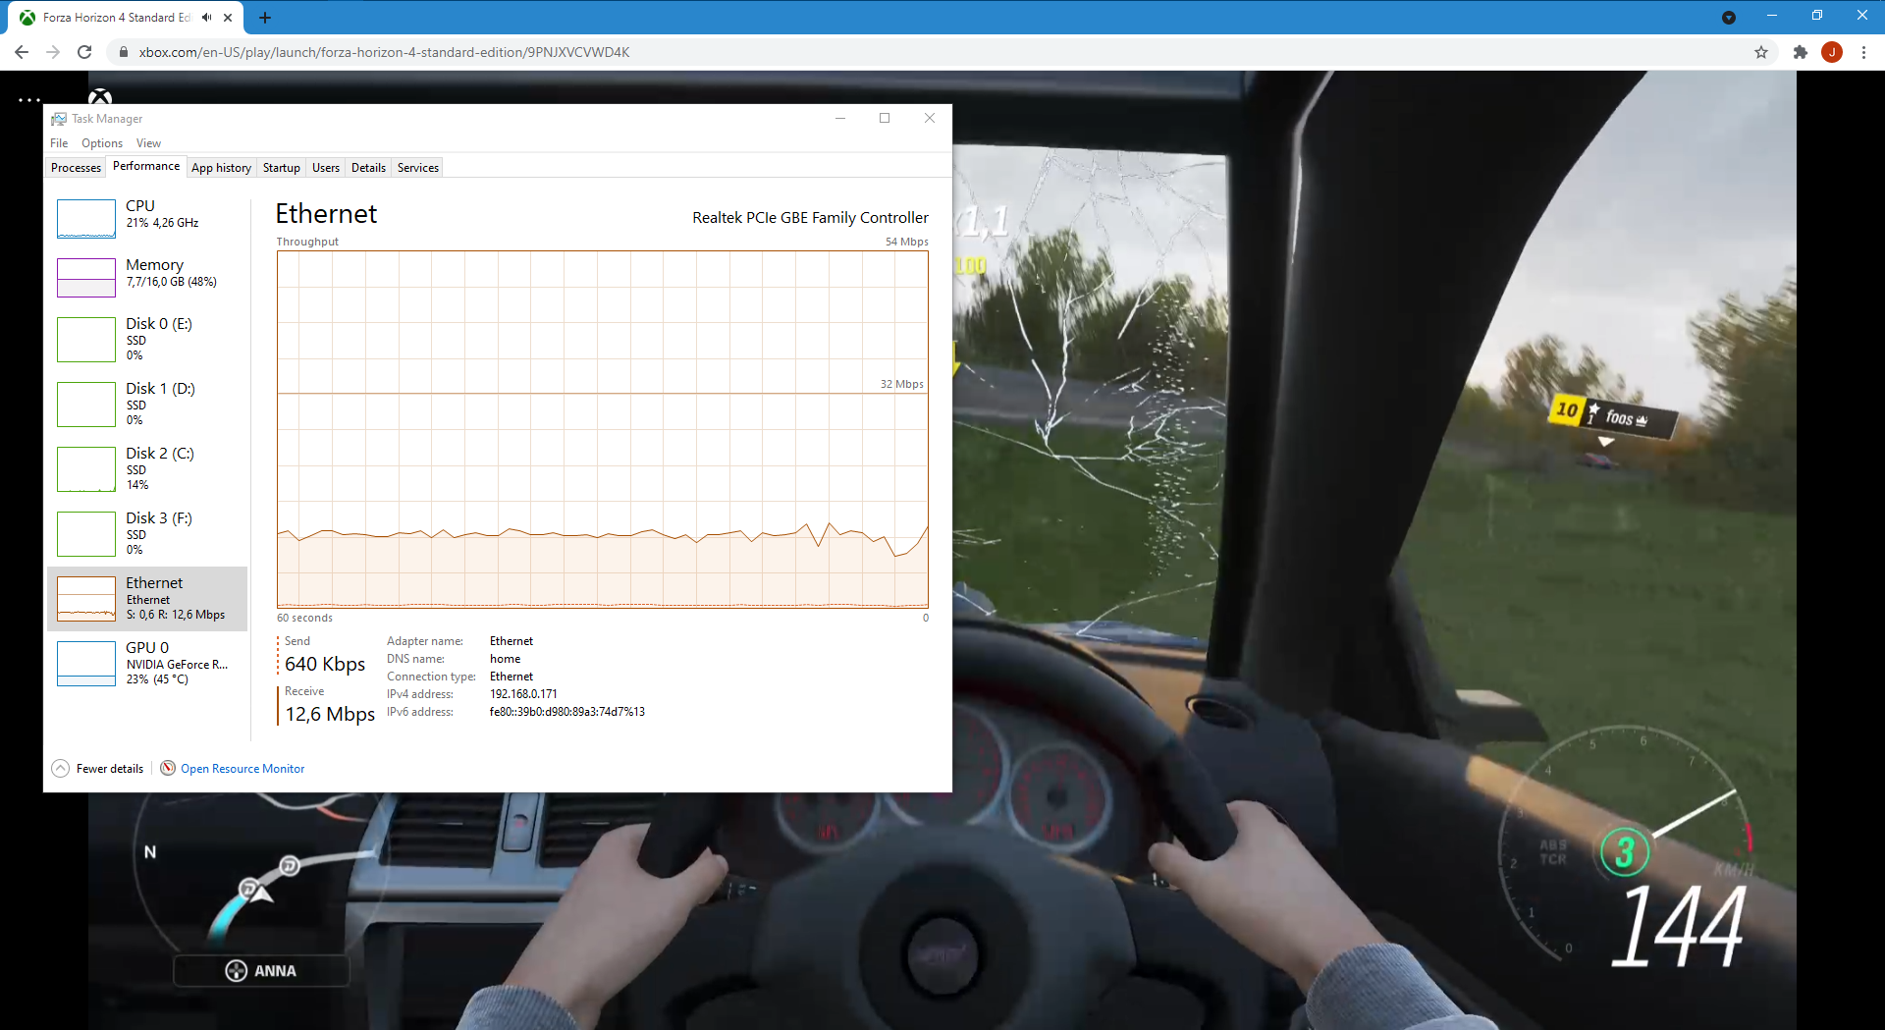
Task: Open Resource Monitor link
Action: 242,769
